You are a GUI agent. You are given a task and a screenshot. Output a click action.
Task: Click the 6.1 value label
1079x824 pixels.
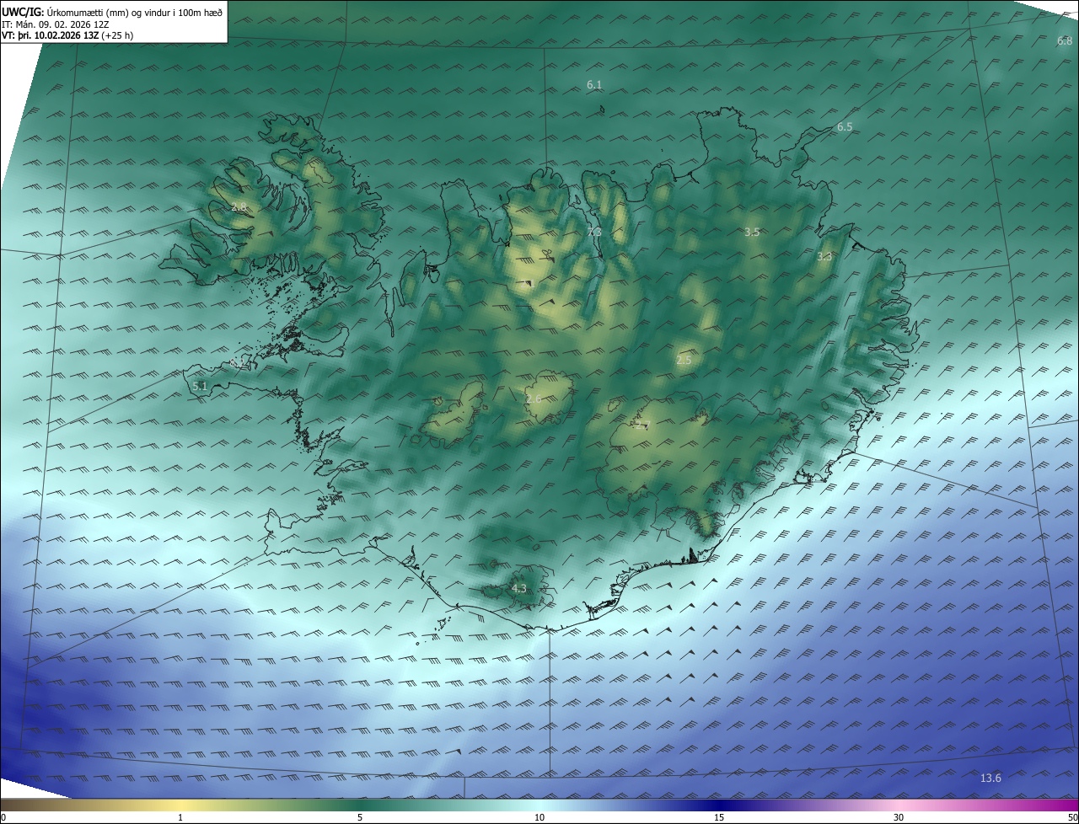(594, 85)
